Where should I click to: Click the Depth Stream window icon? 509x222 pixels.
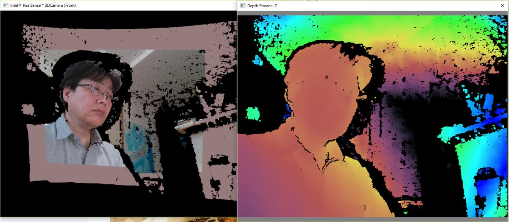(x=243, y=5)
